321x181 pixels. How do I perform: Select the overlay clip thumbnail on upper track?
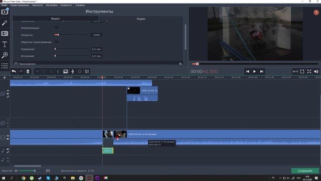pyautogui.click(x=133, y=90)
